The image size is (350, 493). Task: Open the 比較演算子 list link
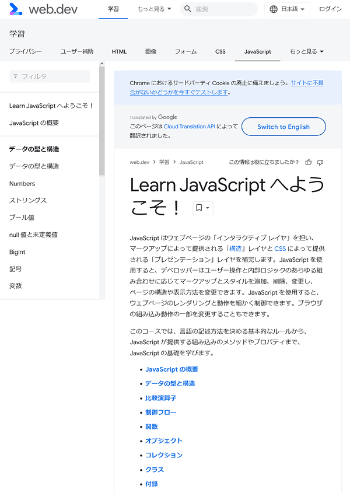point(160,398)
